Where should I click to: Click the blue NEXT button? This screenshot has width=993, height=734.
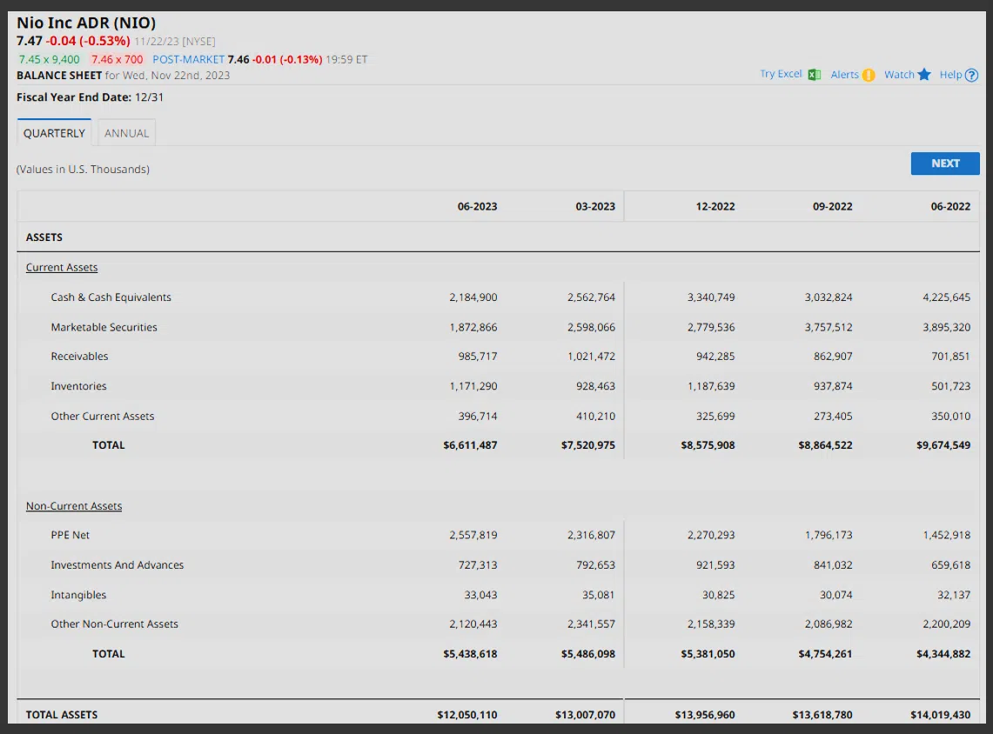945,163
